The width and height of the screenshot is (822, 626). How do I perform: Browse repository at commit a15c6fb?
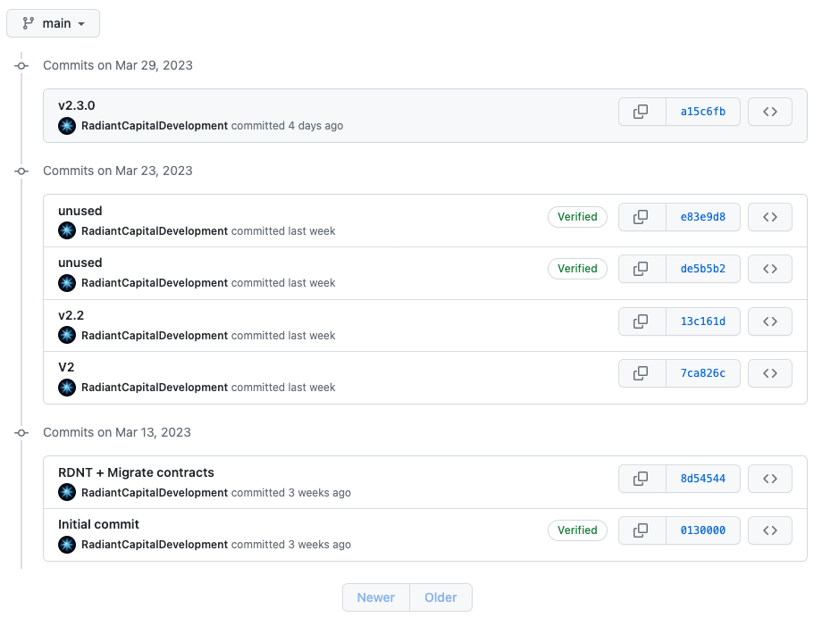(769, 112)
